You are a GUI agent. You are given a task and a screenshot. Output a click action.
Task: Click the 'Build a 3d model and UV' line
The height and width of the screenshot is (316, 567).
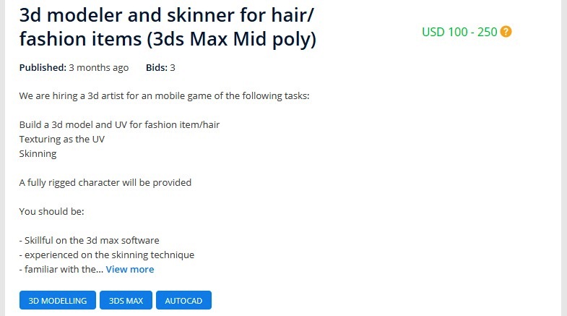point(119,124)
